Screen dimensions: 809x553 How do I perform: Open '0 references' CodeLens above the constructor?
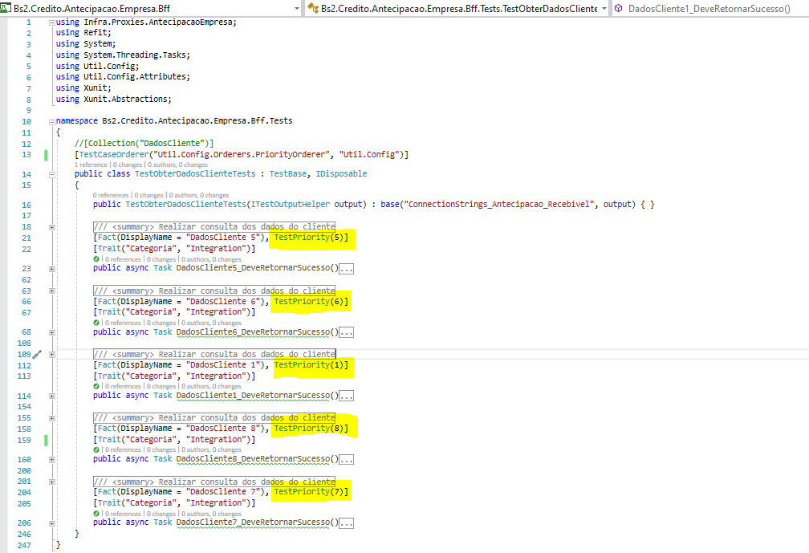coord(111,195)
